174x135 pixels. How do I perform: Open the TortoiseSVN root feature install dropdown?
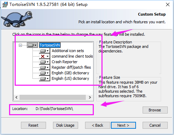[32, 45]
